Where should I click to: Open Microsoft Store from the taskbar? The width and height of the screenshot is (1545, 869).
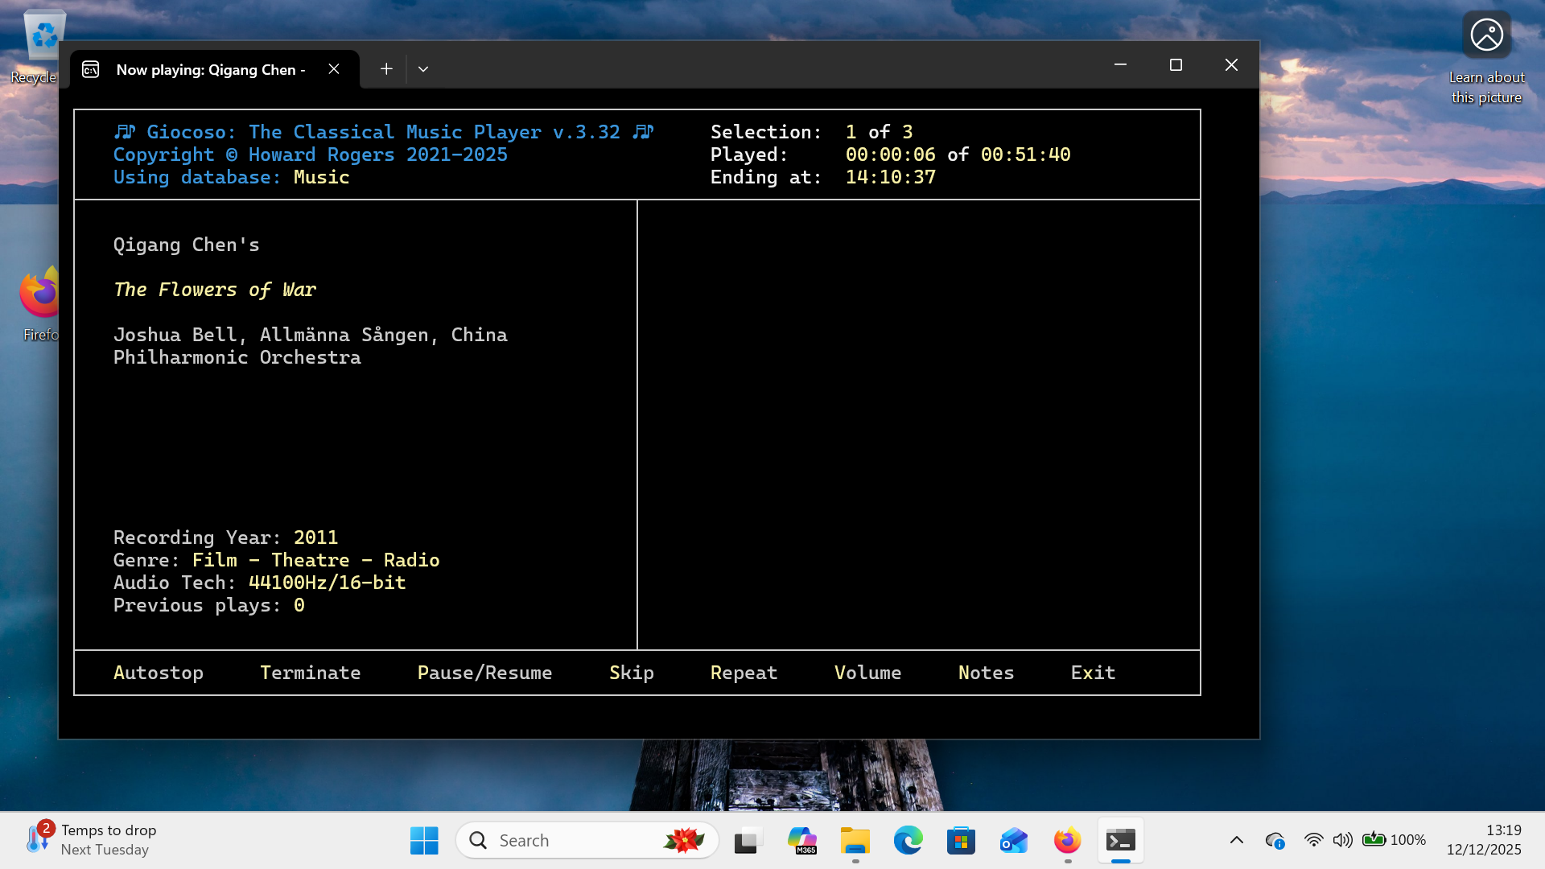(x=961, y=841)
